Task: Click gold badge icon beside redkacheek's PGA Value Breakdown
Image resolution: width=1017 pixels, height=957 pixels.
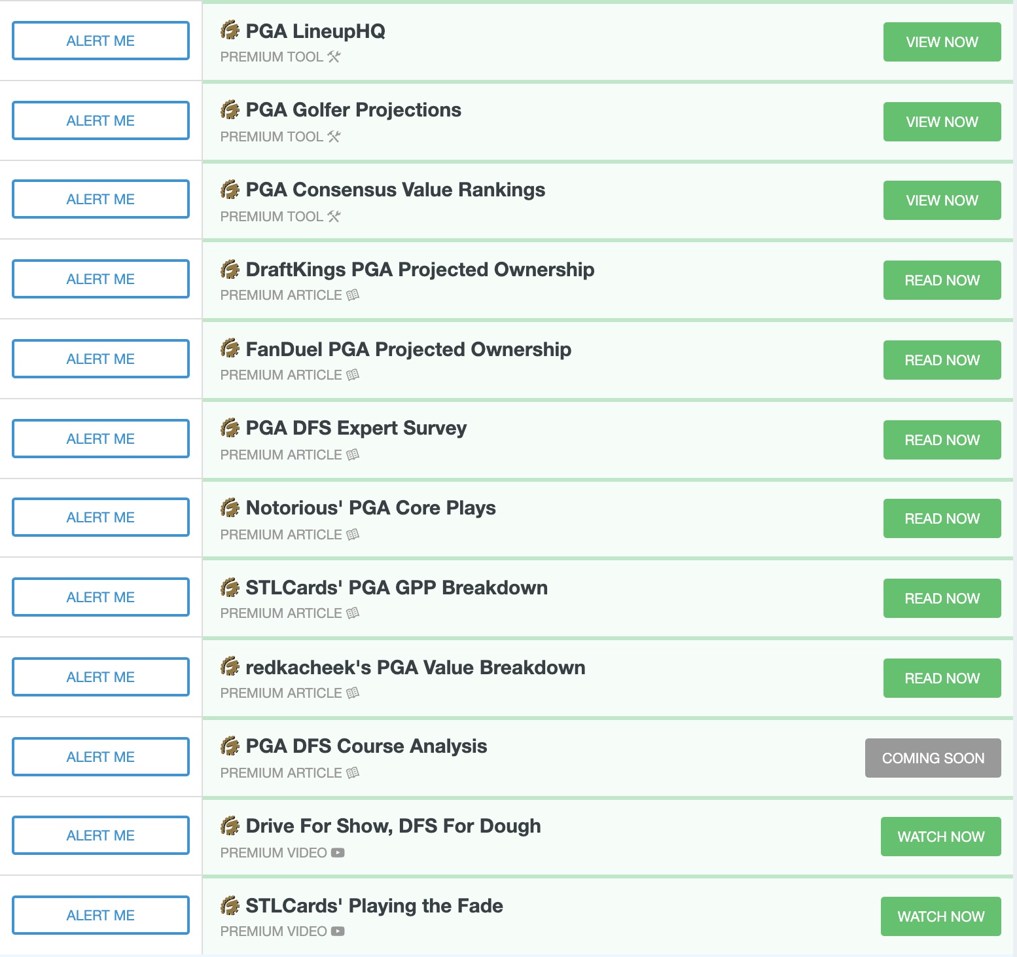Action: [230, 667]
